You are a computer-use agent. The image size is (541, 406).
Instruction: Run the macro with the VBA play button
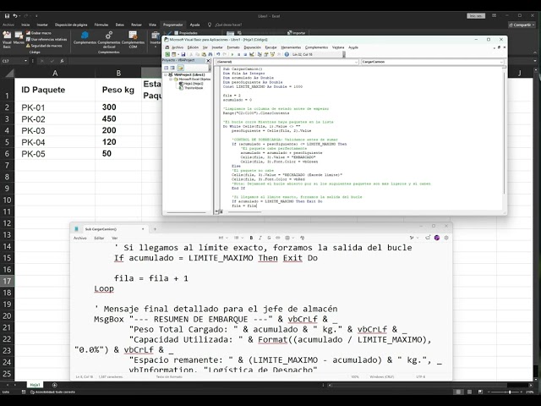232,54
